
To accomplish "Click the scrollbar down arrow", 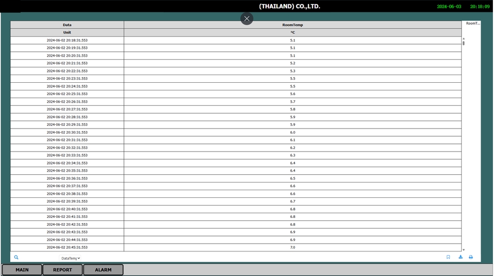I will (464, 250).
